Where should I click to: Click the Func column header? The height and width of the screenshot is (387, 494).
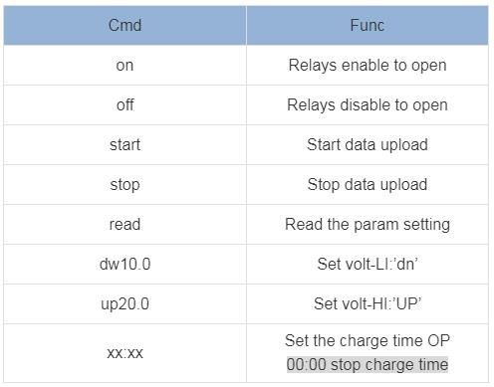[368, 25]
